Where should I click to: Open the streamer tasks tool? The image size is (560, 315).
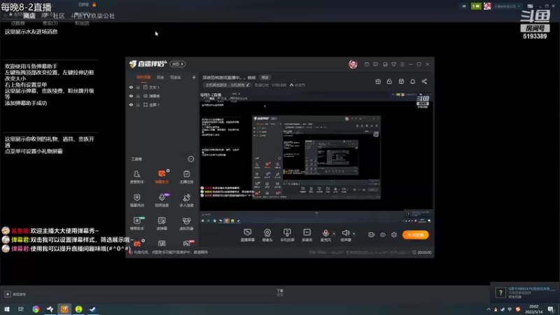pyautogui.click(x=186, y=176)
